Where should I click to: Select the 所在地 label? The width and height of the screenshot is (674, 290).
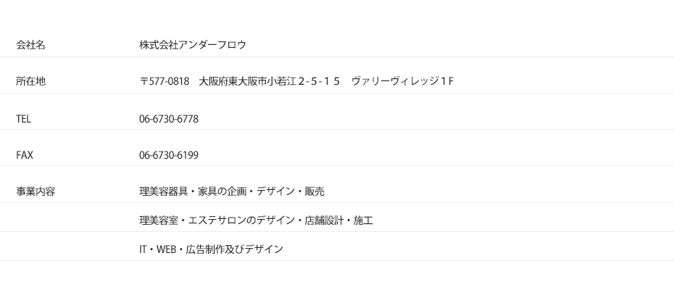pos(30,81)
